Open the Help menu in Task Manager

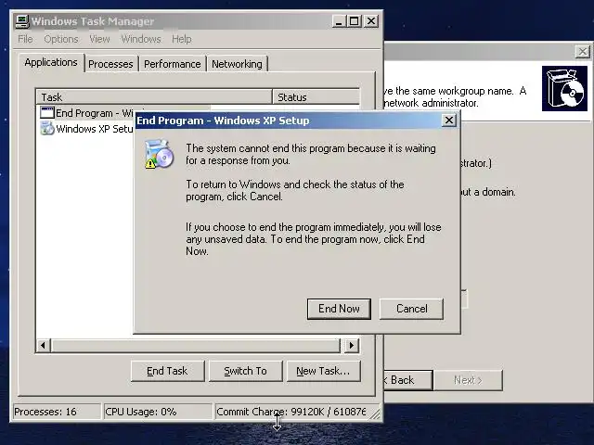(182, 39)
